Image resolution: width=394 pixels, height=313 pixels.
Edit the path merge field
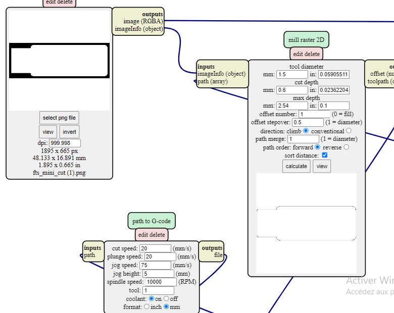303,139
